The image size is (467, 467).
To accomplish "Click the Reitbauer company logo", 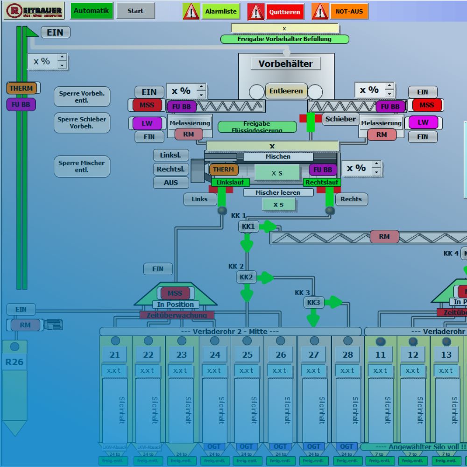I will click(34, 11).
